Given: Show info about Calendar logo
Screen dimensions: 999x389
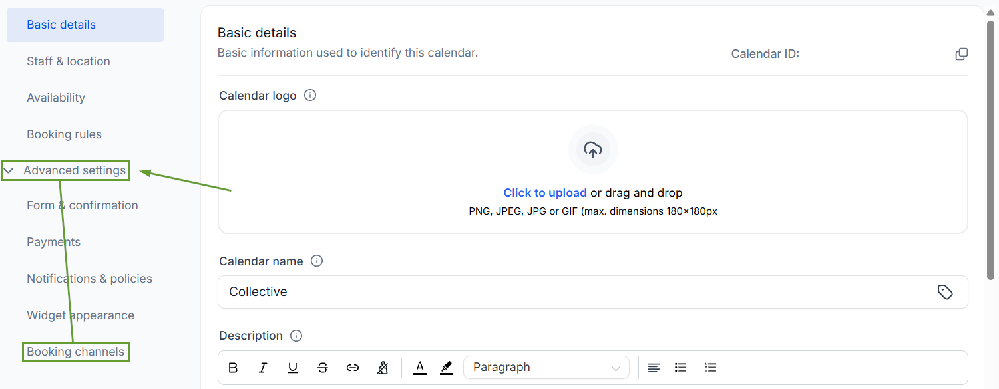Looking at the screenshot, I should pyautogui.click(x=310, y=95).
